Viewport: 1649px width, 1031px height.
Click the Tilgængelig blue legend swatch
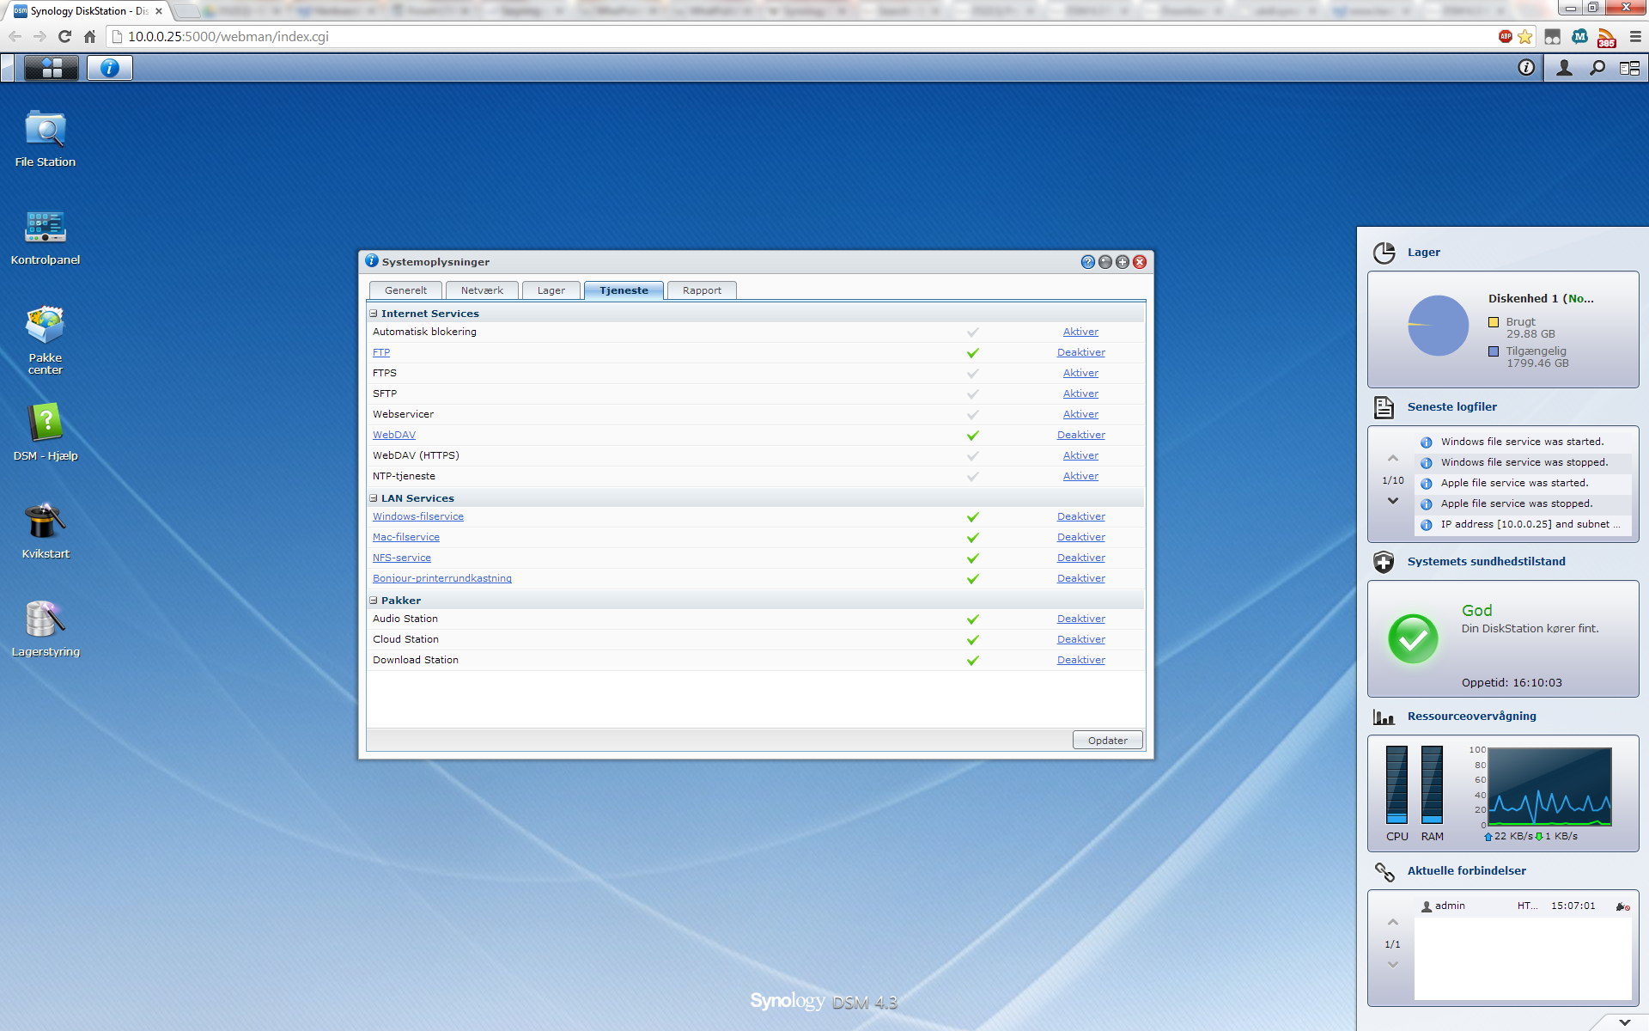click(1494, 351)
